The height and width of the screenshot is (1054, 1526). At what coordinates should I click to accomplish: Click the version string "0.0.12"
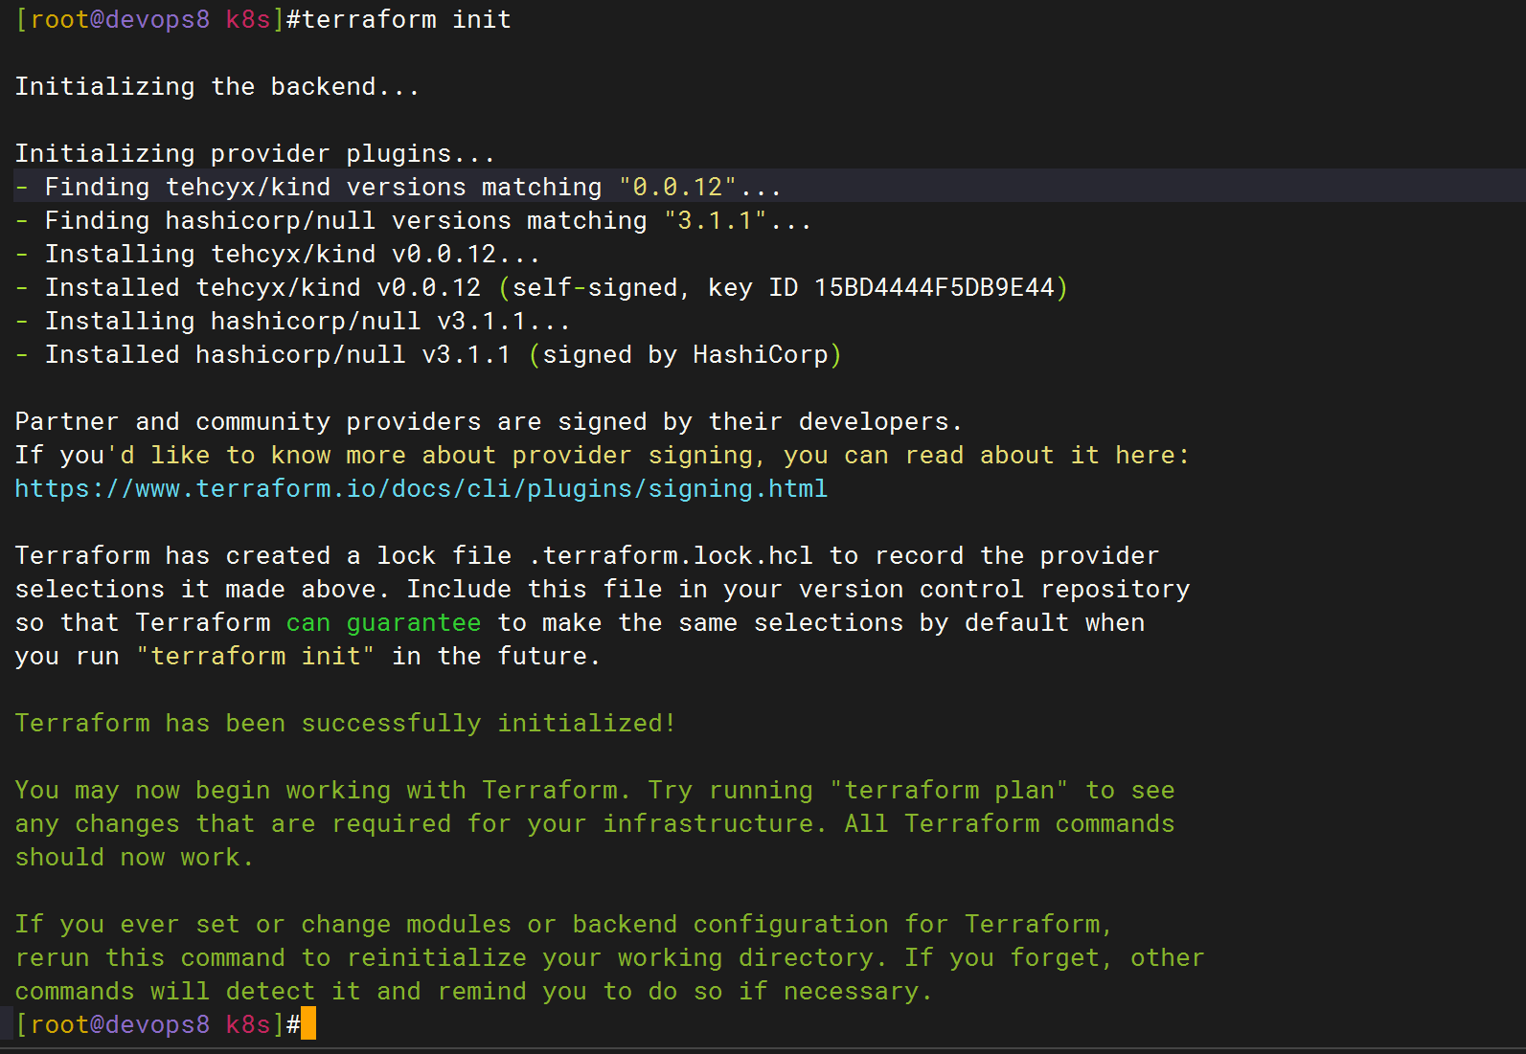coord(677,187)
